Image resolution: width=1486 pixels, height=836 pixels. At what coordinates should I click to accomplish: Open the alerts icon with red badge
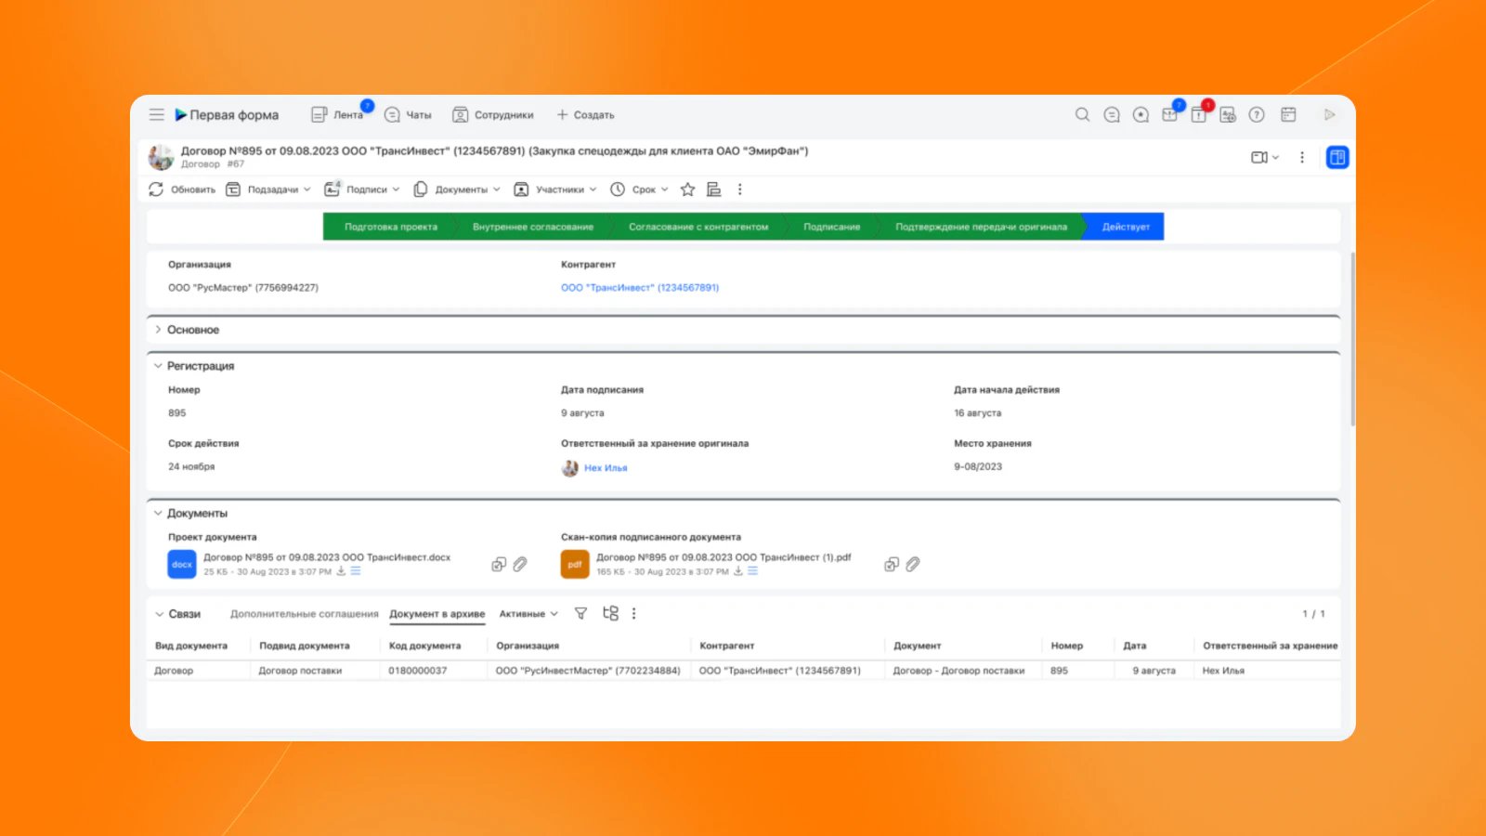click(x=1199, y=113)
